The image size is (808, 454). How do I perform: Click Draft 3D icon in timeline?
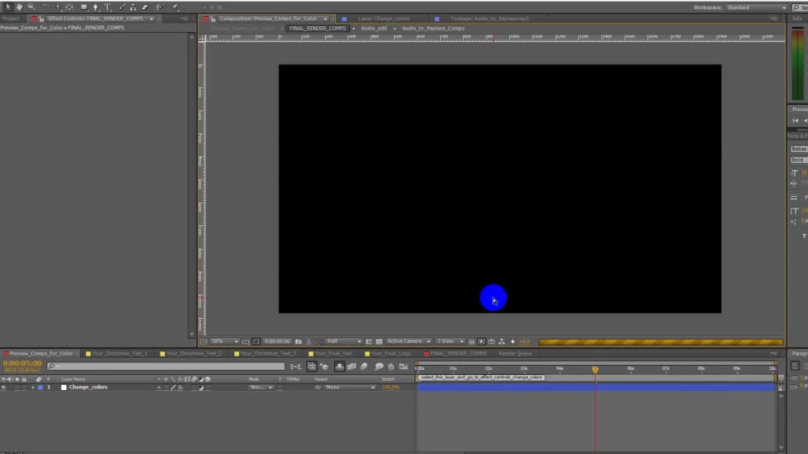click(x=324, y=367)
